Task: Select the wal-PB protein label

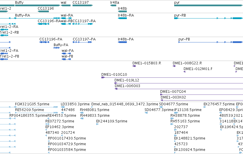Action: pos(67,56)
